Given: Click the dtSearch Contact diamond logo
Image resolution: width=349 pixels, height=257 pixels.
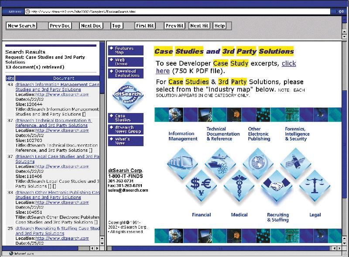Looking at the screenshot, I should [x=128, y=96].
